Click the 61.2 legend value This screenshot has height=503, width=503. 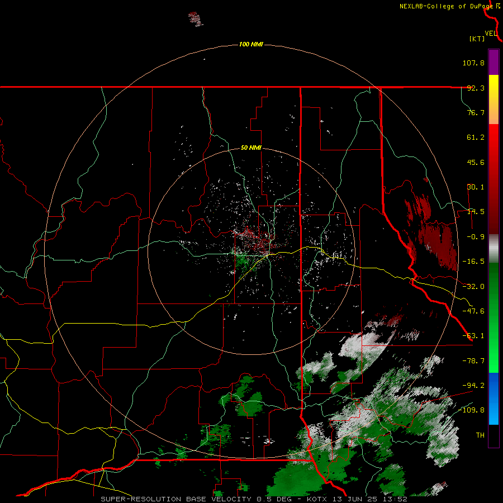tap(476, 137)
